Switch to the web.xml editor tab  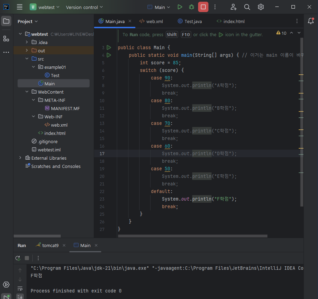(x=151, y=21)
